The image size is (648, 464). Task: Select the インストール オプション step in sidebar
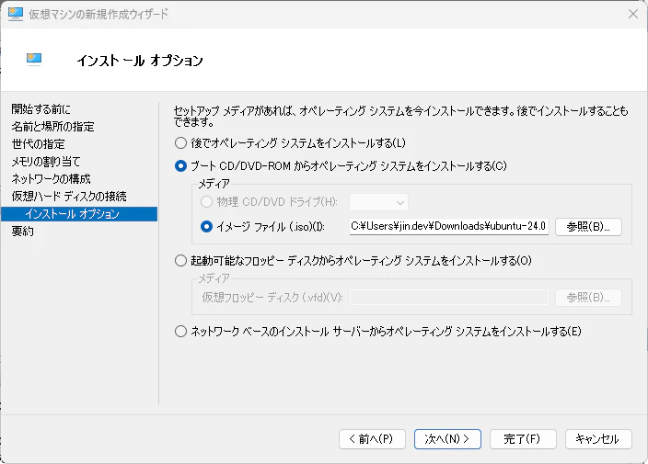click(x=79, y=214)
